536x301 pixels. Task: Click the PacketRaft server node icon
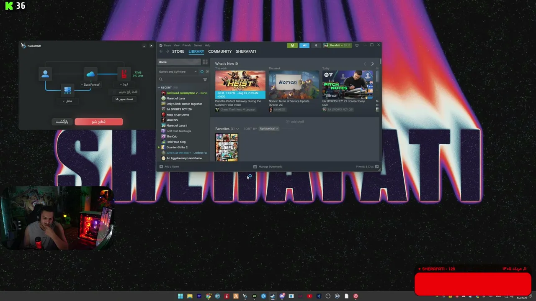point(67,90)
